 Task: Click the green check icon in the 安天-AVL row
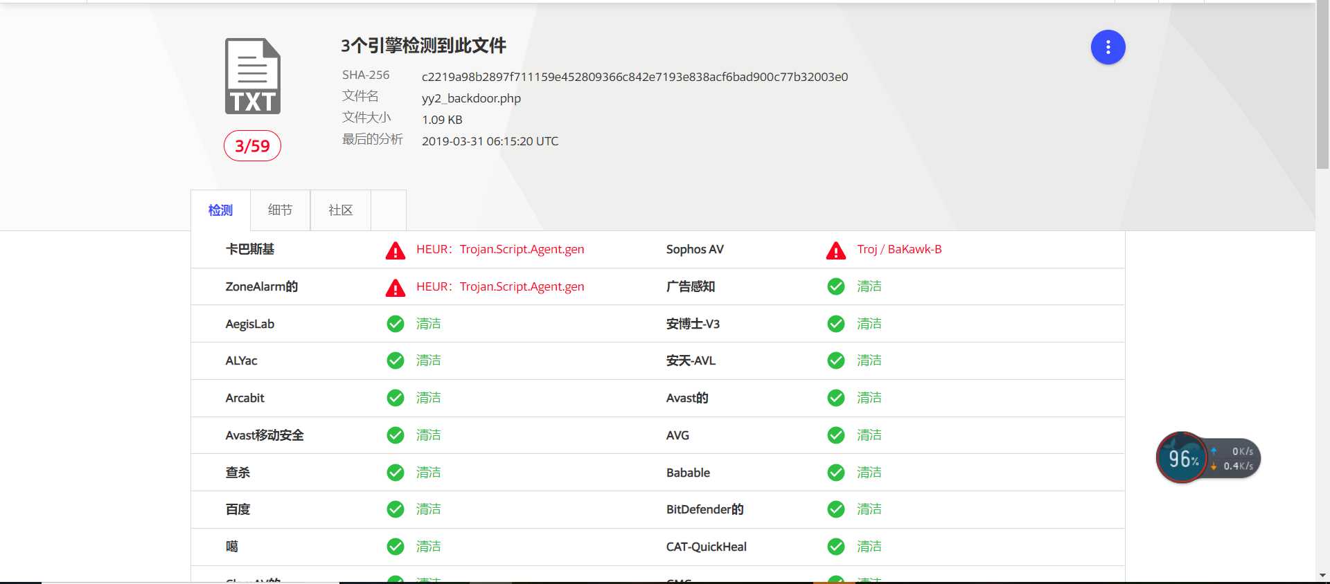point(836,361)
